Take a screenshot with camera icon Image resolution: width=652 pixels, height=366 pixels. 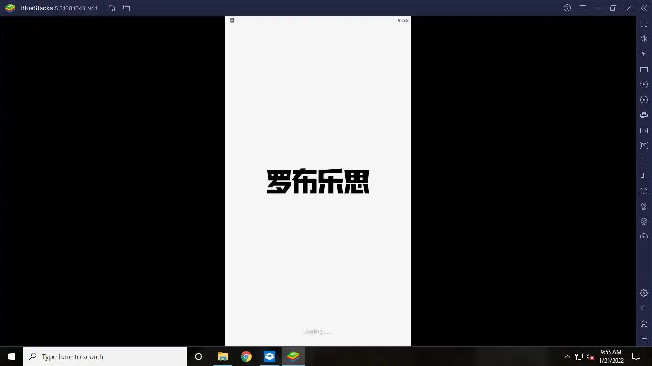(644, 145)
